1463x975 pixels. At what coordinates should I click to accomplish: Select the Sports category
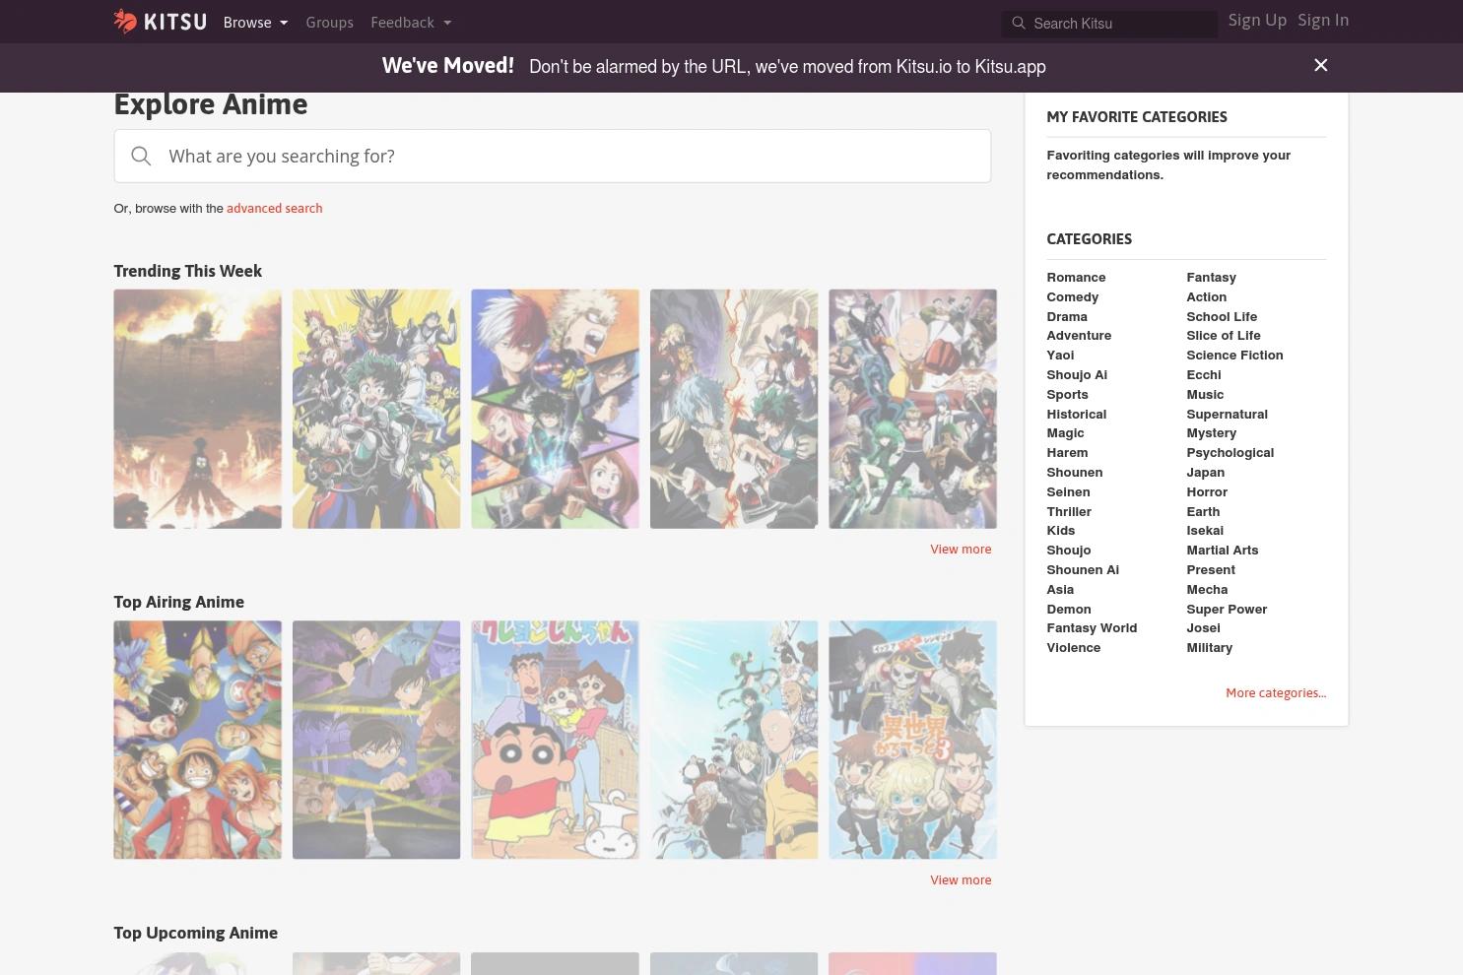pos(1067,394)
